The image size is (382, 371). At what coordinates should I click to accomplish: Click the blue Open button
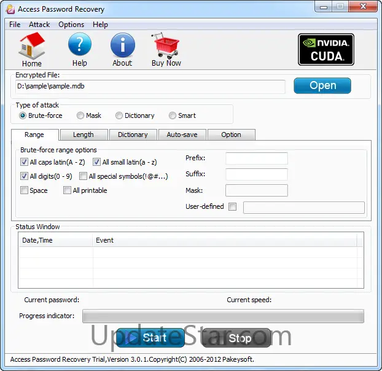[322, 85]
